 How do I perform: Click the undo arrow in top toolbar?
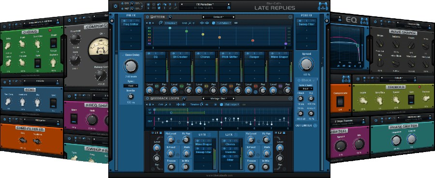coord(159,4)
